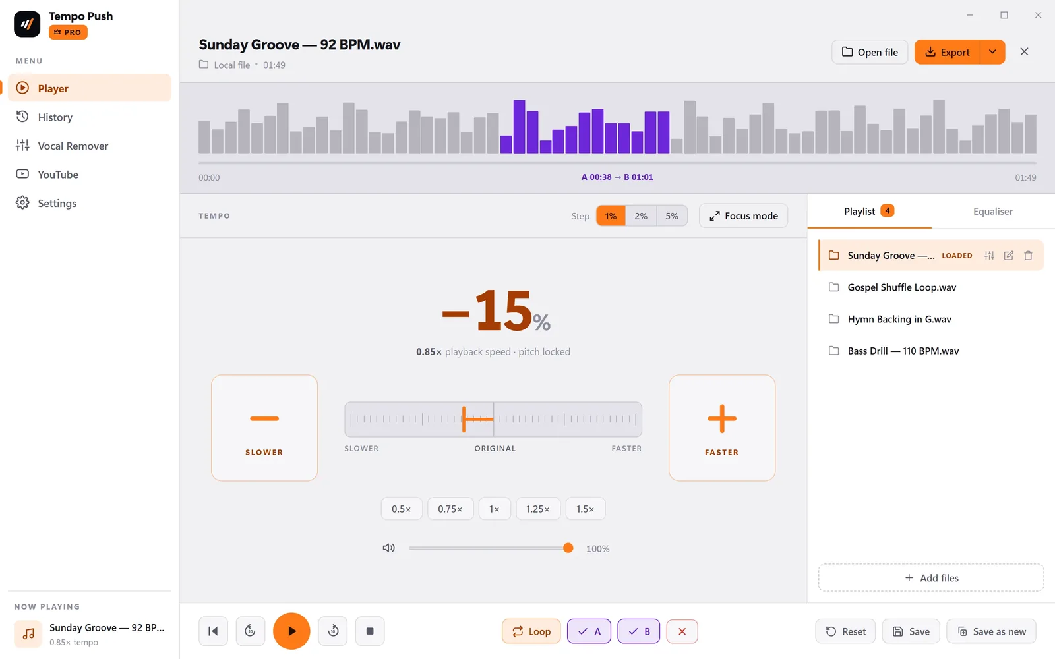Delete Sunday Groove using trash icon
The image size is (1055, 659).
(x=1028, y=256)
